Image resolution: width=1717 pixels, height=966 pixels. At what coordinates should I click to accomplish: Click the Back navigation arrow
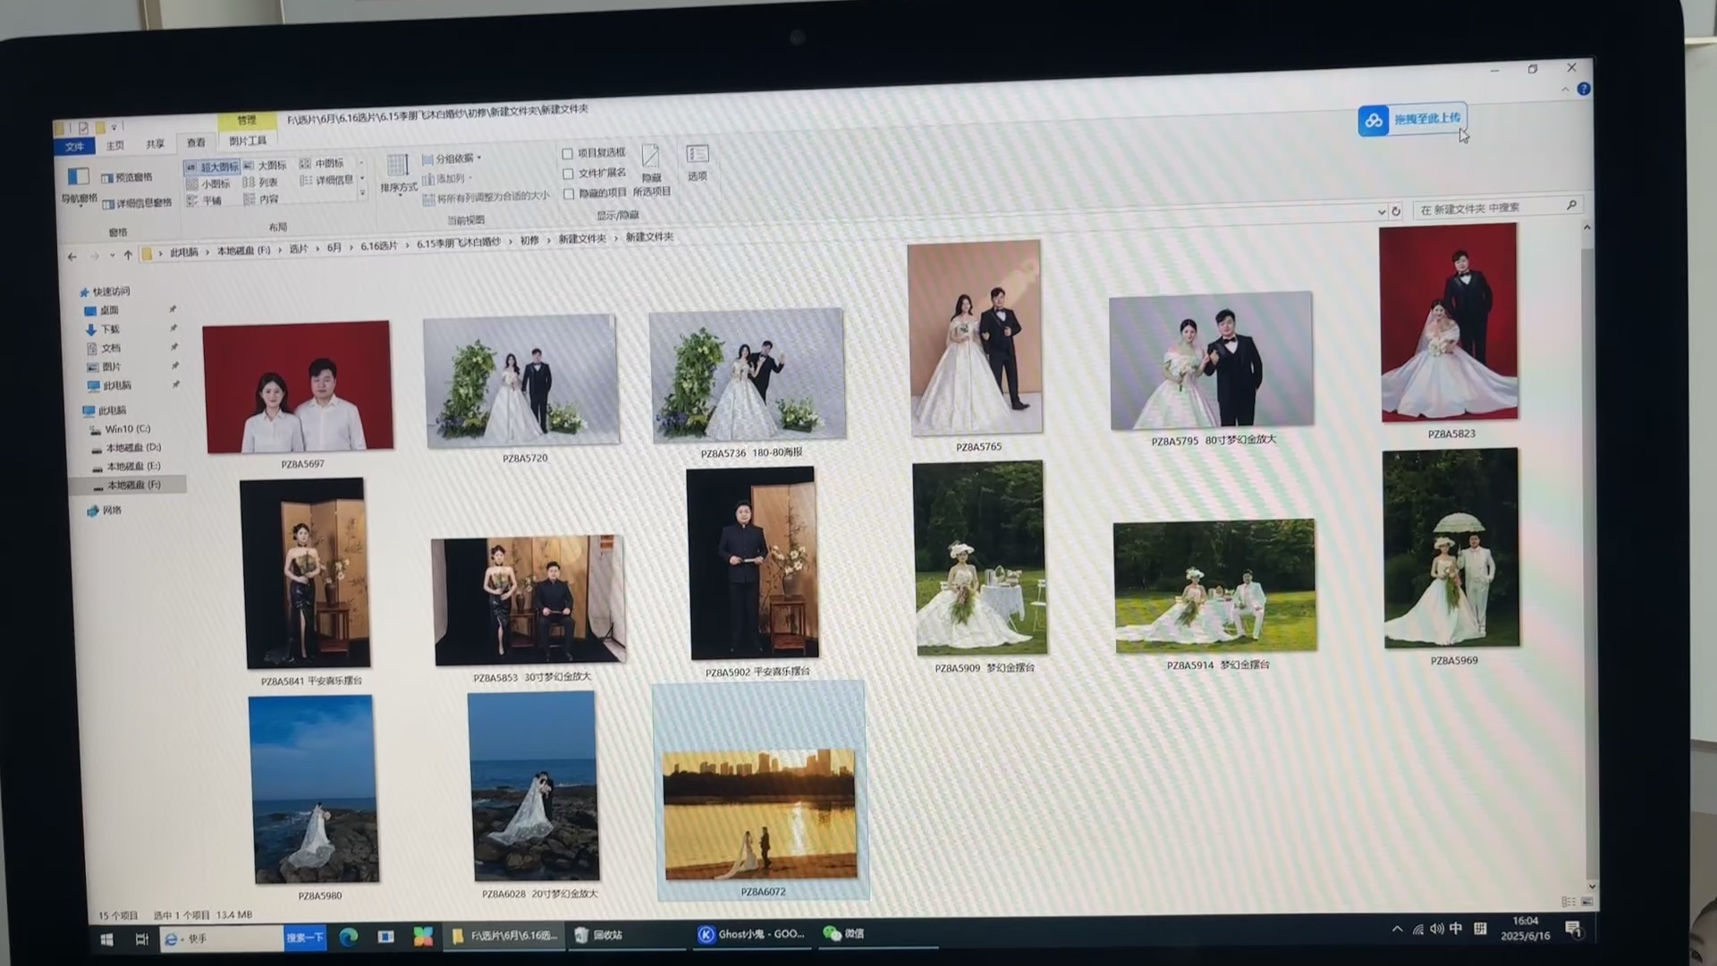(x=72, y=257)
